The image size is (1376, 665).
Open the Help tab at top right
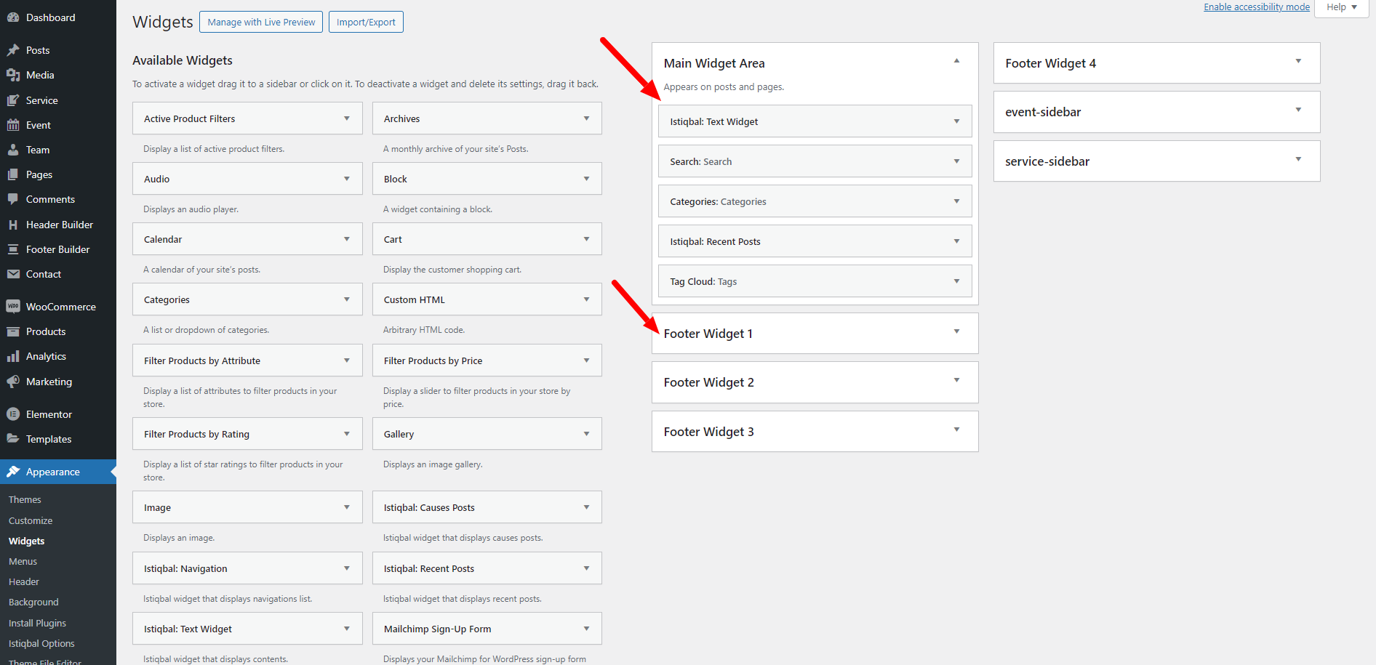click(1341, 7)
